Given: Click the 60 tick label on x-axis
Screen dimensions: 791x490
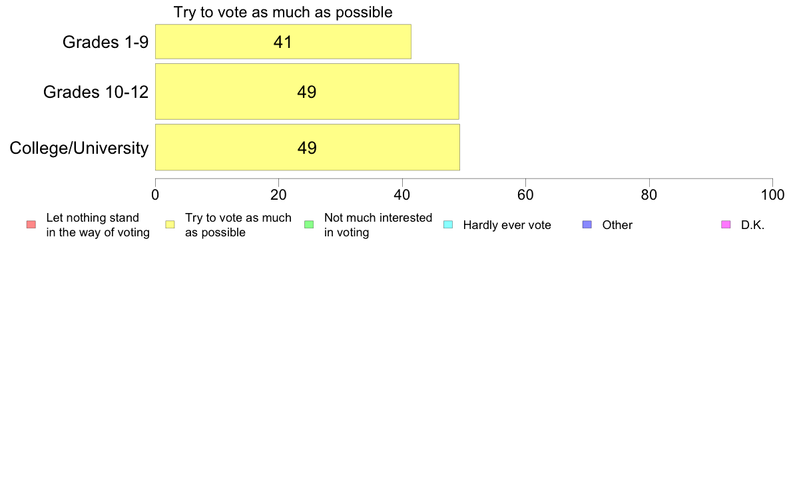Looking at the screenshot, I should point(525,195).
